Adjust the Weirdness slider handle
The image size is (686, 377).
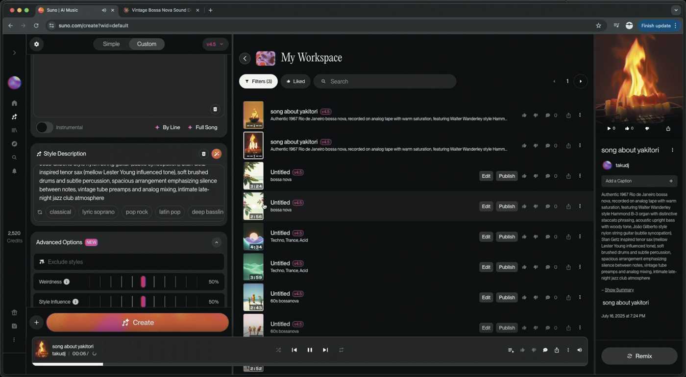[143, 282]
